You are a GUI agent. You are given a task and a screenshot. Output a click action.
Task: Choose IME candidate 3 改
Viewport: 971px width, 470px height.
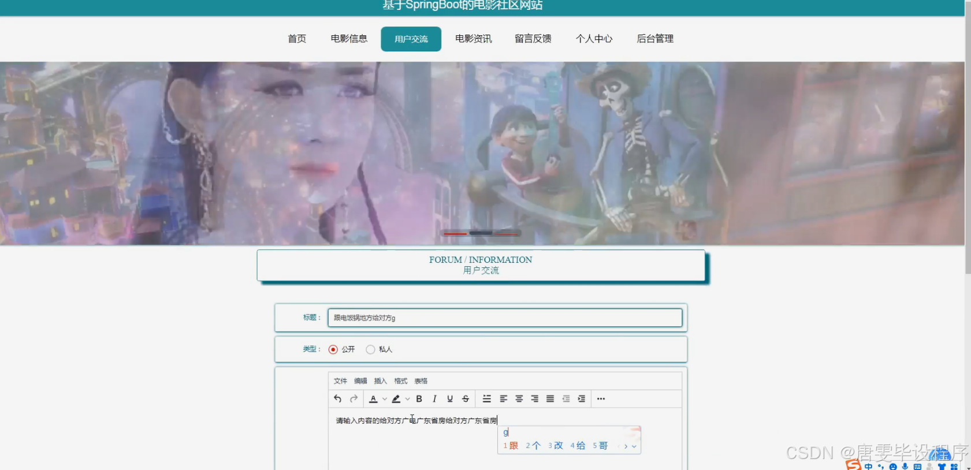pos(556,446)
